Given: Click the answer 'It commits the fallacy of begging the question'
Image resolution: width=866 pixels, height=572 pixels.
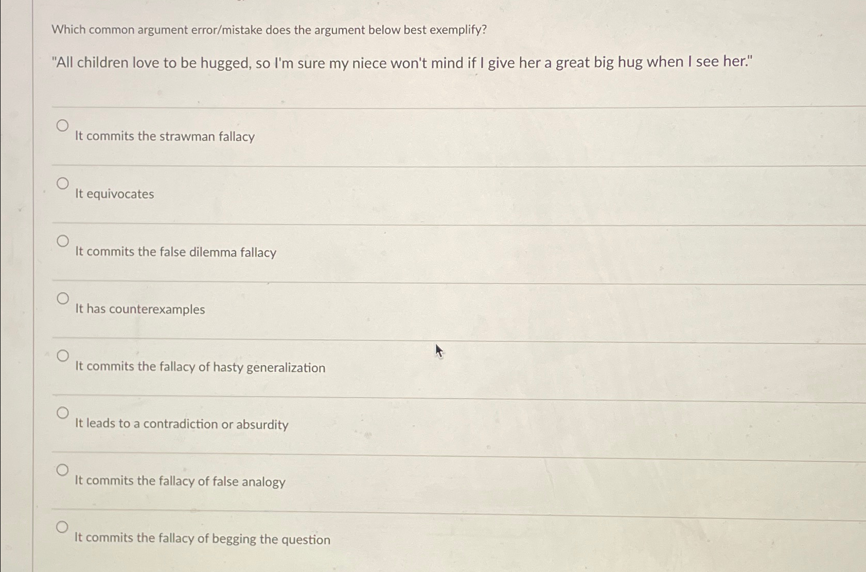Looking at the screenshot, I should pyautogui.click(x=203, y=539).
